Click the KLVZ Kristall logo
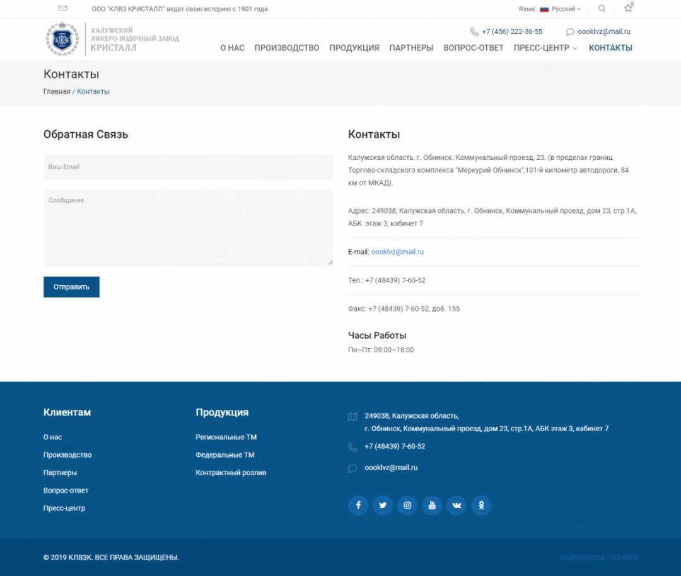This screenshot has width=681, height=576. pos(112,39)
